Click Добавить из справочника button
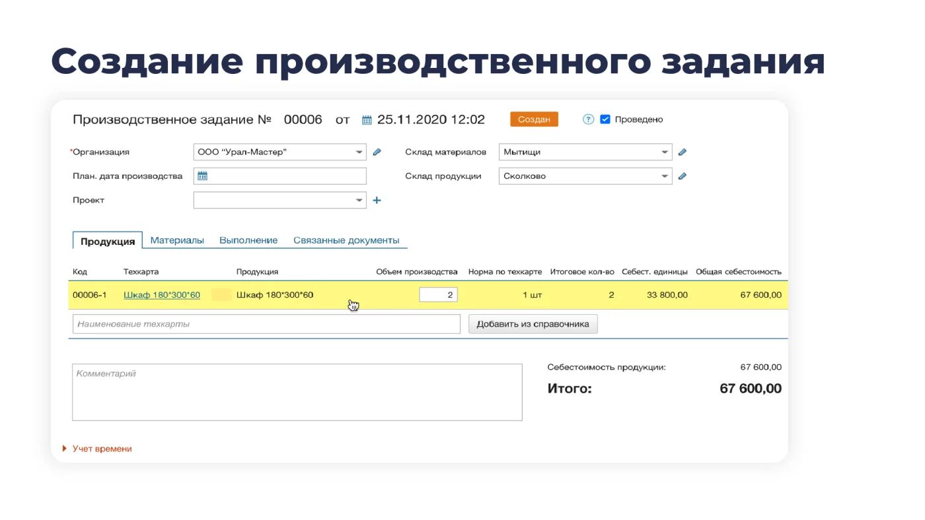The width and height of the screenshot is (925, 520). pos(533,324)
